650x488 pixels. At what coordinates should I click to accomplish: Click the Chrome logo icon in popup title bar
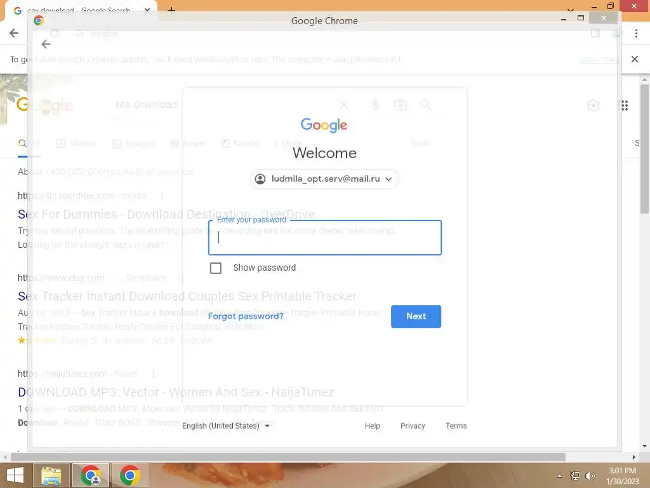tap(39, 20)
